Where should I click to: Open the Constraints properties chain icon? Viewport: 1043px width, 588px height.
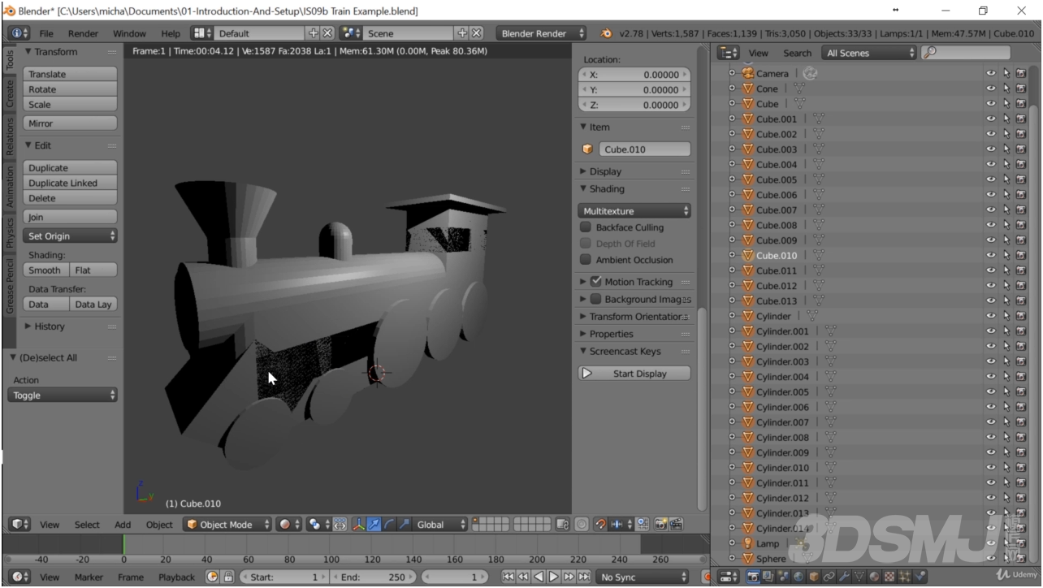[829, 576]
